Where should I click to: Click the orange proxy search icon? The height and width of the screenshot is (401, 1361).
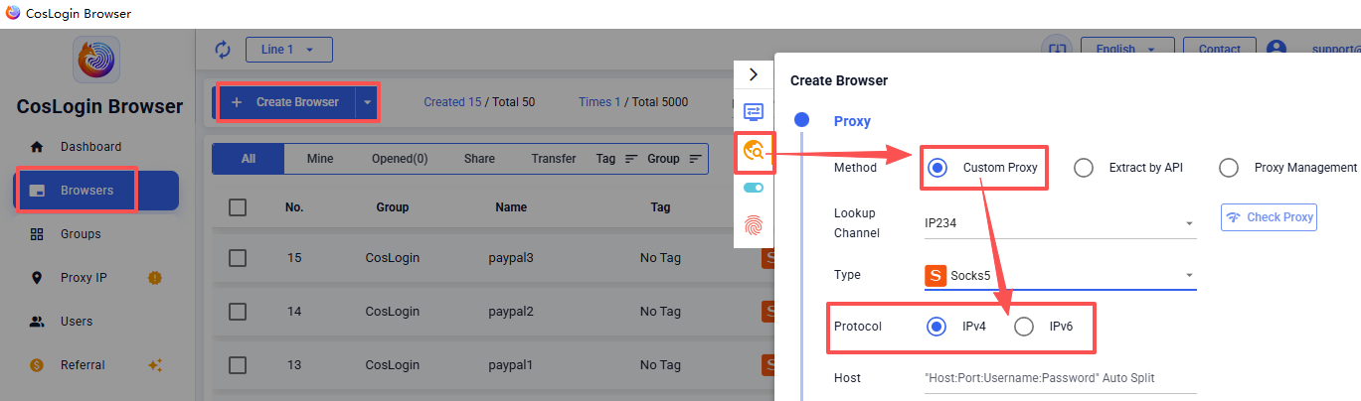pyautogui.click(x=755, y=152)
